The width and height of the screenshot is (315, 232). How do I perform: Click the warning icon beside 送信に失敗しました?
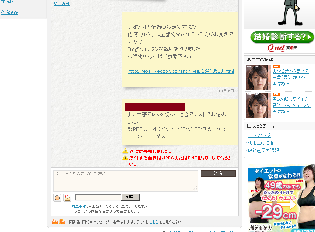(125, 151)
